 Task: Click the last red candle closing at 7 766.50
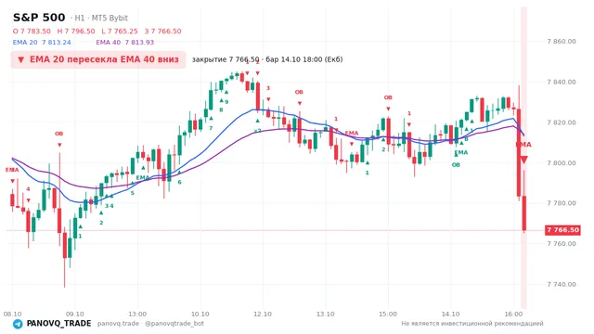pos(524,213)
